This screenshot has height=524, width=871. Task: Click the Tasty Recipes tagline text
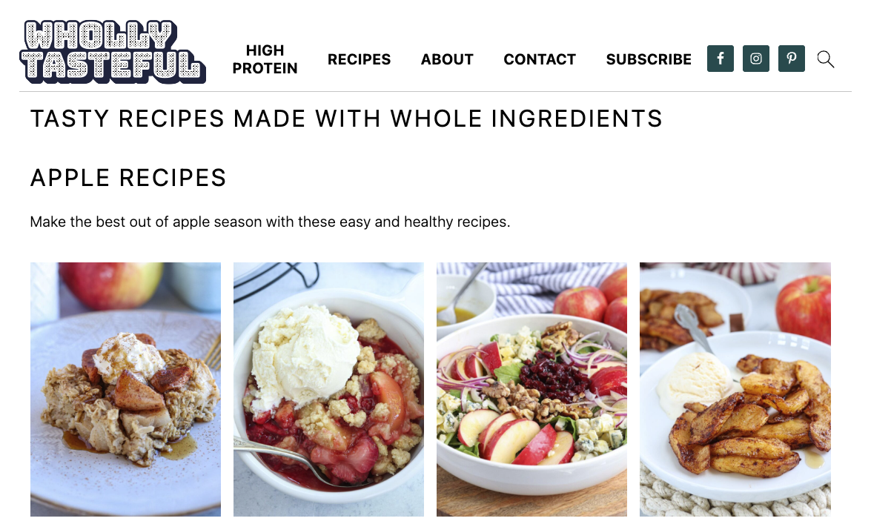point(346,119)
